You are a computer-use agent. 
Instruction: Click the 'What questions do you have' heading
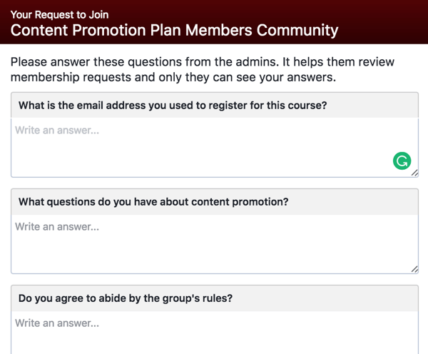(x=153, y=202)
